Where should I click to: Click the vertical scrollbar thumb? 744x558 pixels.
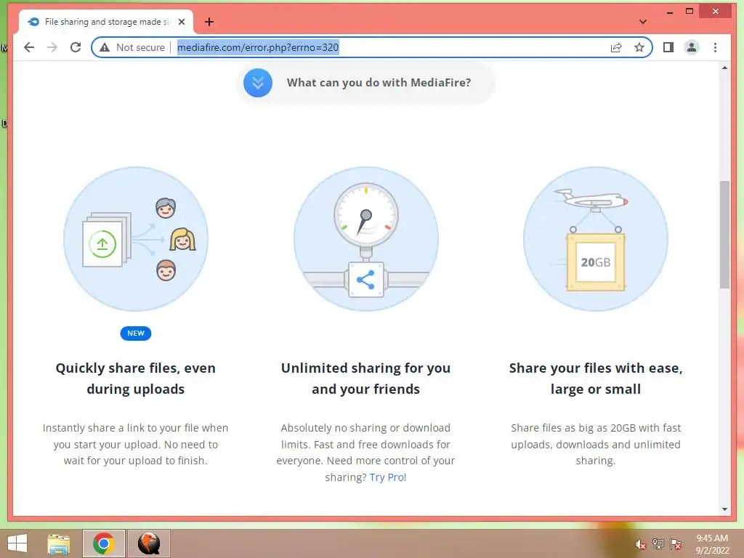coord(724,235)
